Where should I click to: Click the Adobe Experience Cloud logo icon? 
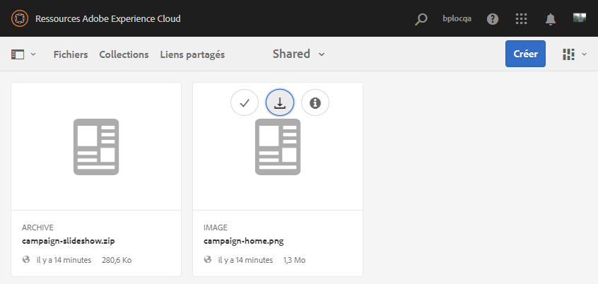click(19, 18)
